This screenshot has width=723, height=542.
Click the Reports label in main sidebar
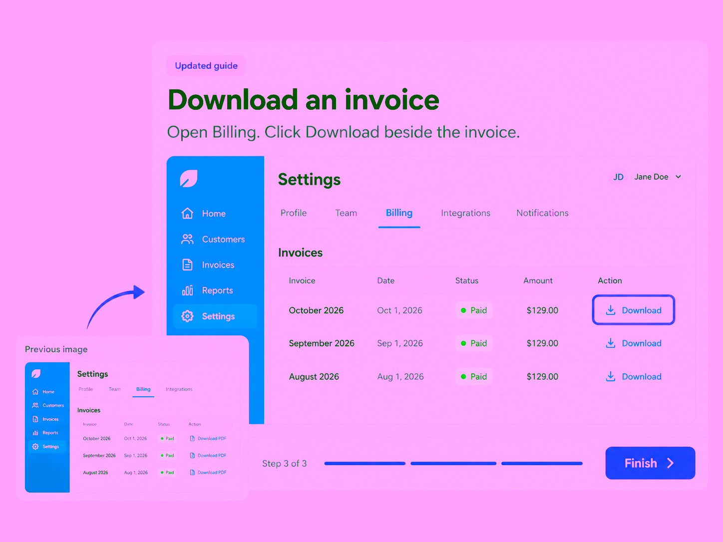[x=217, y=290]
